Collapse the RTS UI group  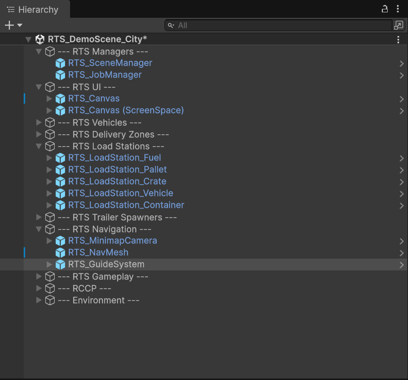tap(39, 87)
